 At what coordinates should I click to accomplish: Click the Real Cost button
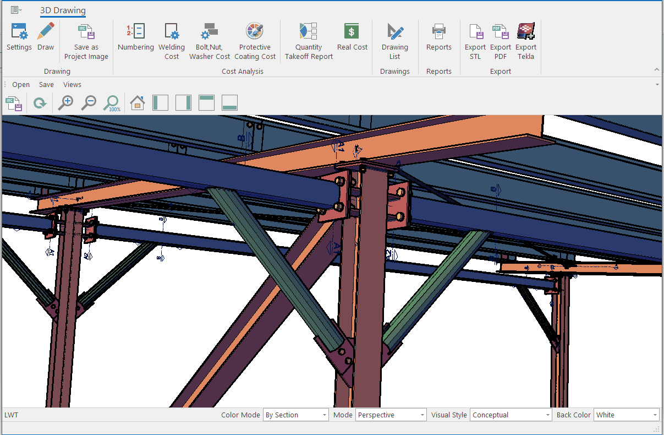point(352,37)
